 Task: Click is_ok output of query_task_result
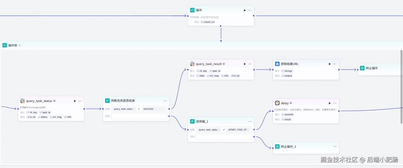click(x=235, y=76)
